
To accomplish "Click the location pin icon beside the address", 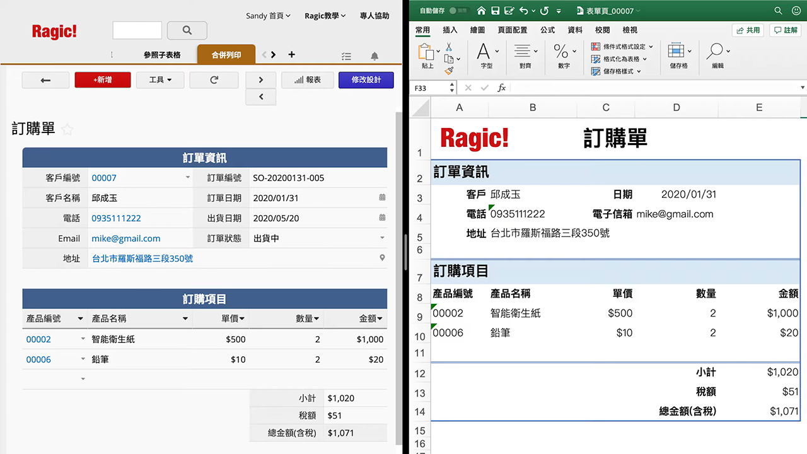I will 382,258.
